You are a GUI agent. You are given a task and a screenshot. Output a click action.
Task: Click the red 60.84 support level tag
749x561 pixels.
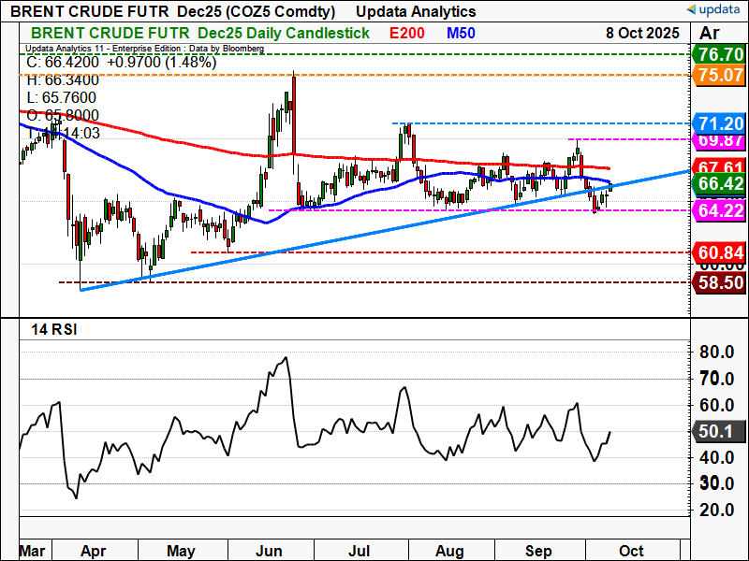[x=720, y=252]
